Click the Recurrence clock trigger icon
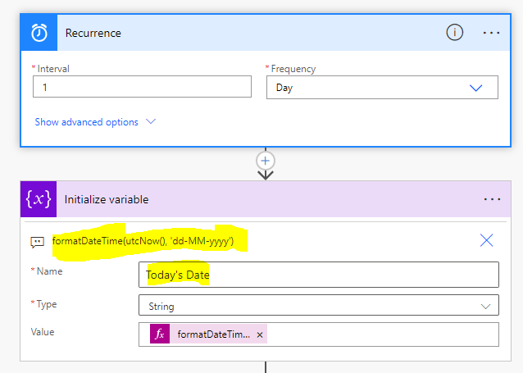Screen dimensions: 523x373 (39, 33)
